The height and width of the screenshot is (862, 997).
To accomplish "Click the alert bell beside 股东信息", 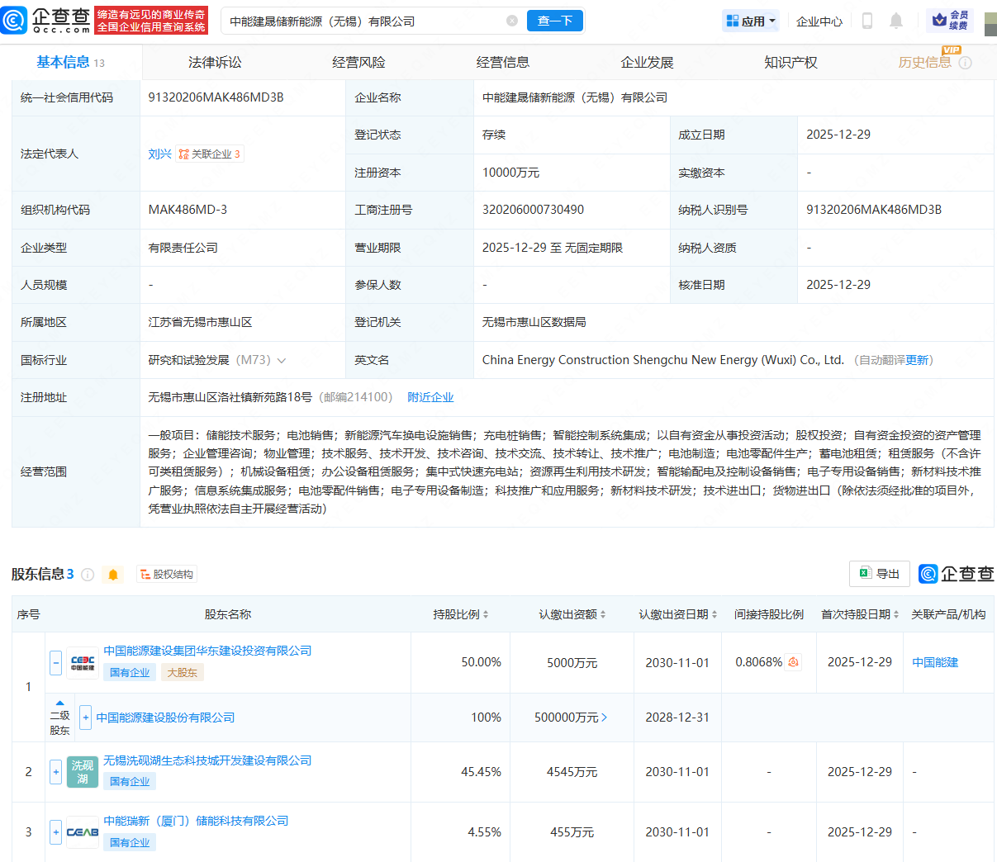I will pyautogui.click(x=112, y=574).
